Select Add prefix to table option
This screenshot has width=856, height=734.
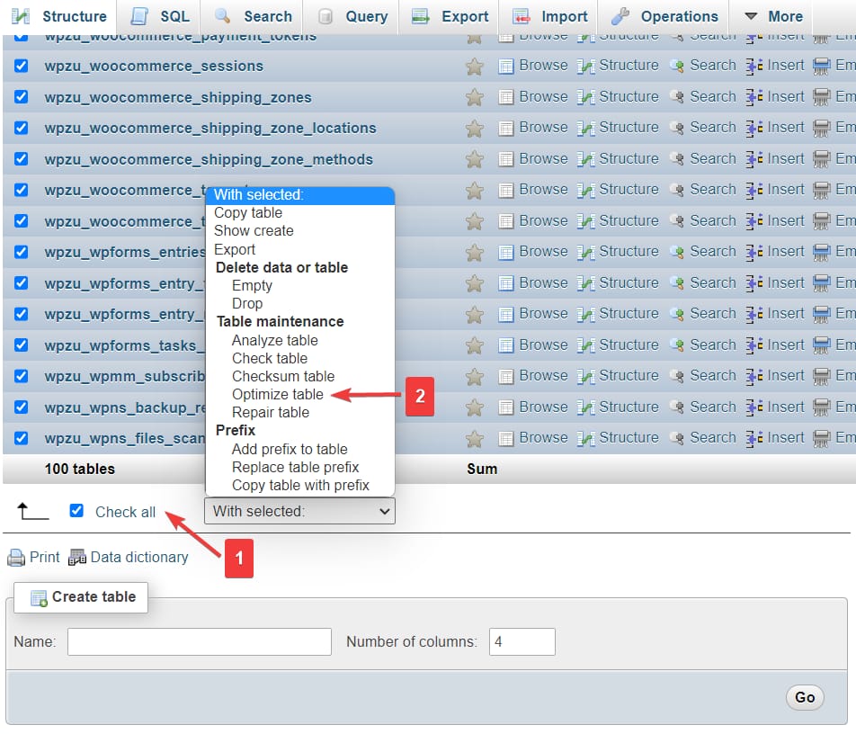(290, 449)
